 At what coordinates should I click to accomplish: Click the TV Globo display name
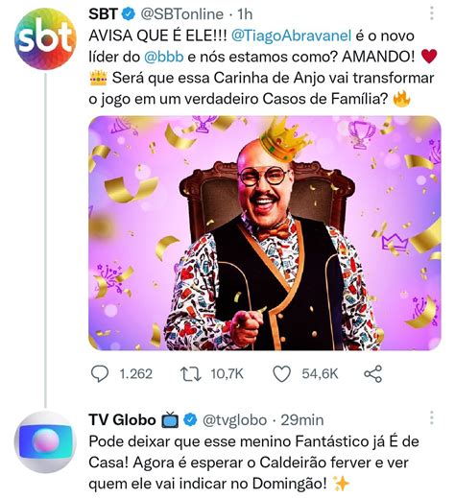[x=122, y=419]
